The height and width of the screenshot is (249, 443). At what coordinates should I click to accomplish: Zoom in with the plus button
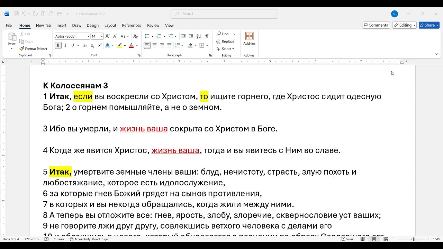click(428, 239)
